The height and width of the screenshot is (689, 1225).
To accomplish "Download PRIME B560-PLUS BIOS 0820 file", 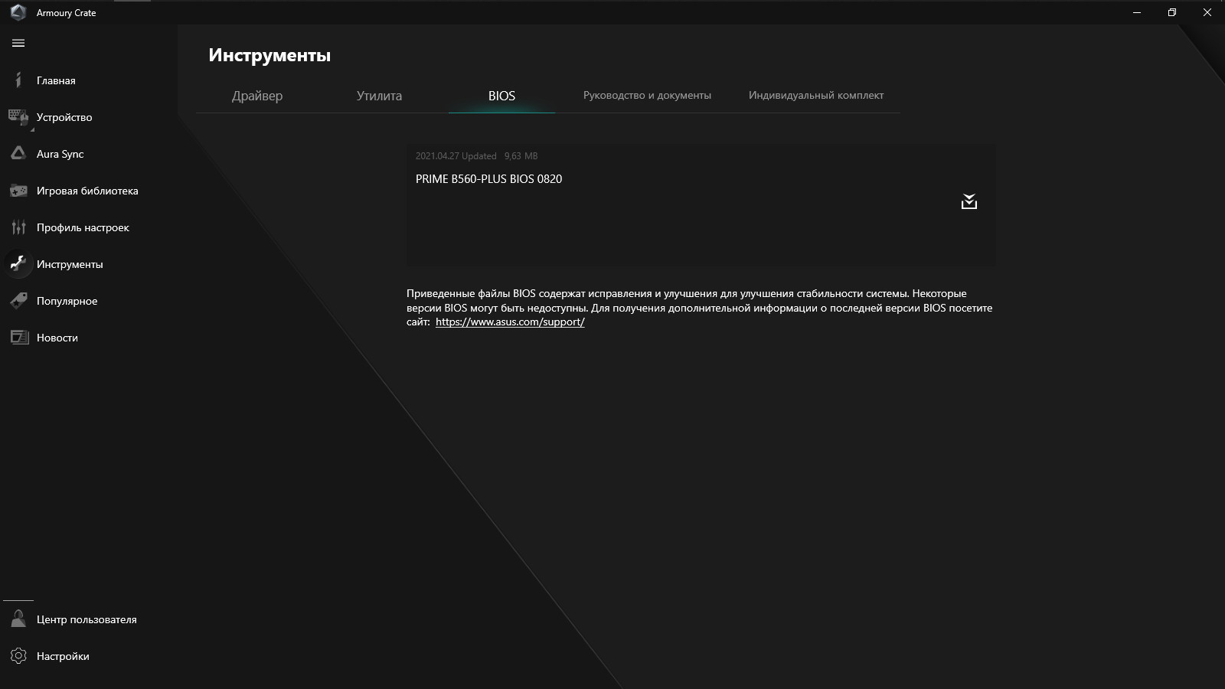I will click(969, 201).
